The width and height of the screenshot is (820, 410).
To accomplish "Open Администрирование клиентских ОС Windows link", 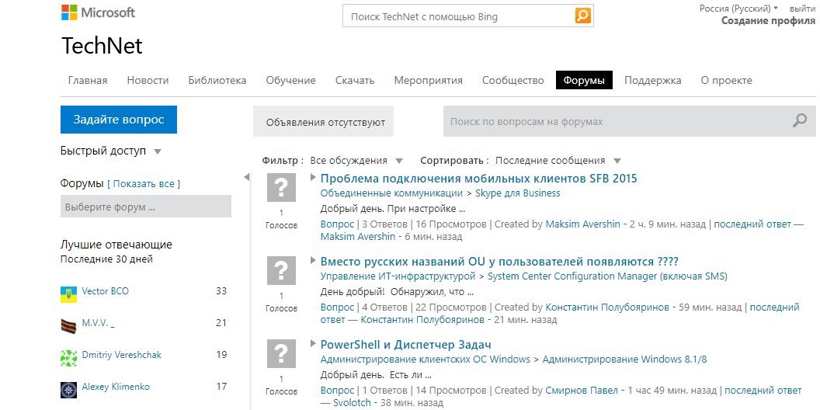I will [x=426, y=360].
